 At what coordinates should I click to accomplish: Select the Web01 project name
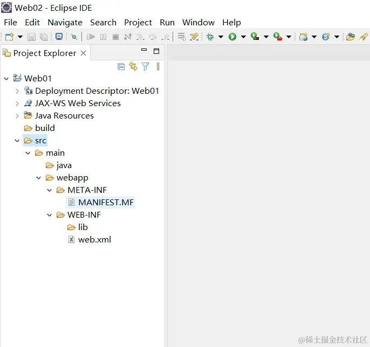tap(38, 79)
